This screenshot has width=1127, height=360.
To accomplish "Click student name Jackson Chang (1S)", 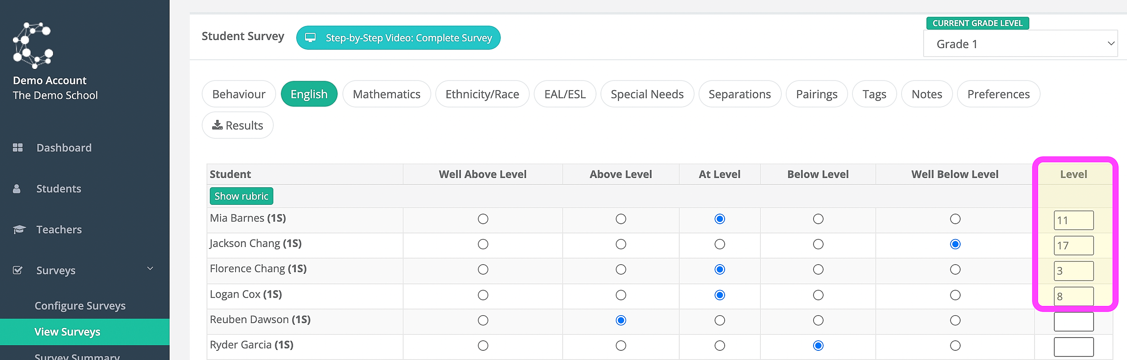I will [x=255, y=244].
